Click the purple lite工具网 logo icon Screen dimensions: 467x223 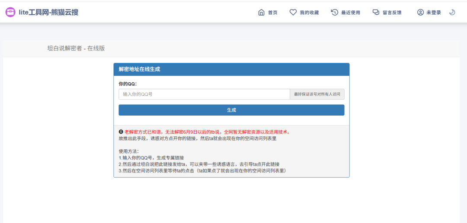coord(10,13)
